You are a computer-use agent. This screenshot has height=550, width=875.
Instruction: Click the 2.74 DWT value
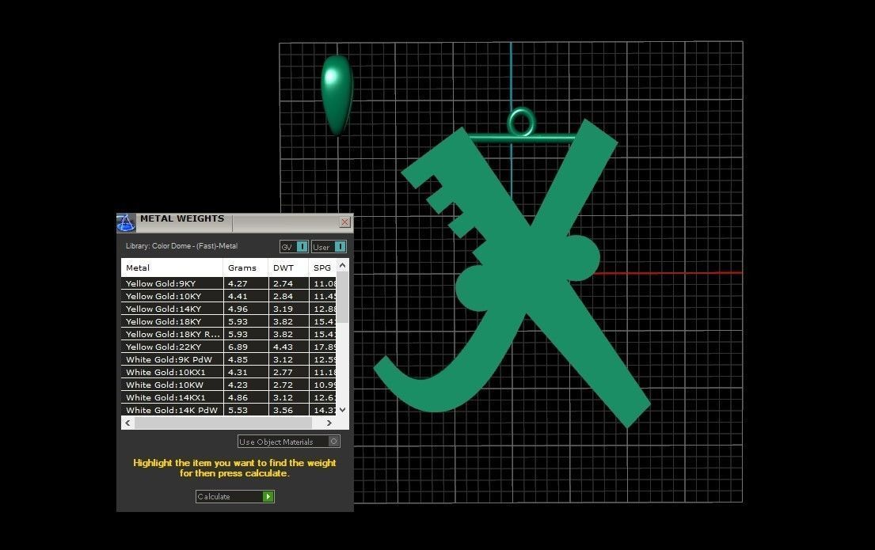[x=283, y=283]
